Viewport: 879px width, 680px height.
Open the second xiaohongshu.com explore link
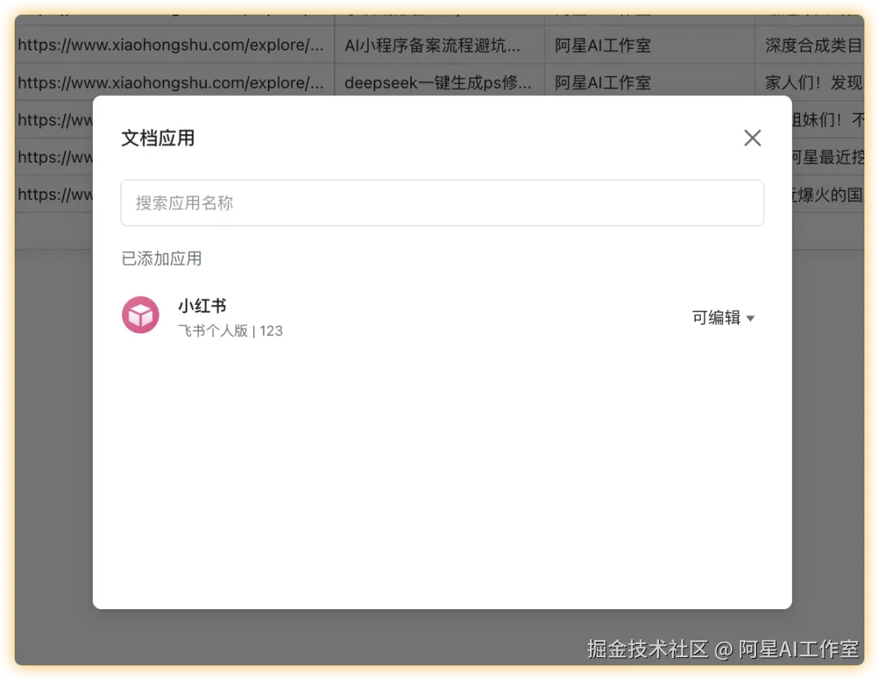point(173,81)
